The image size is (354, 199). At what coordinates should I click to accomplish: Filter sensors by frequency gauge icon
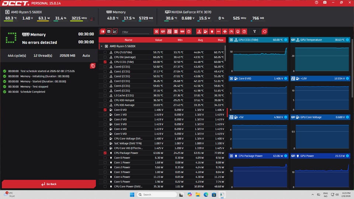tap(232, 32)
